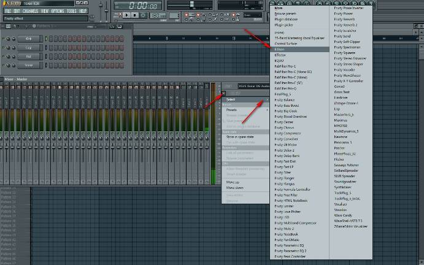Choose Effector from the plugin list

coord(299,55)
